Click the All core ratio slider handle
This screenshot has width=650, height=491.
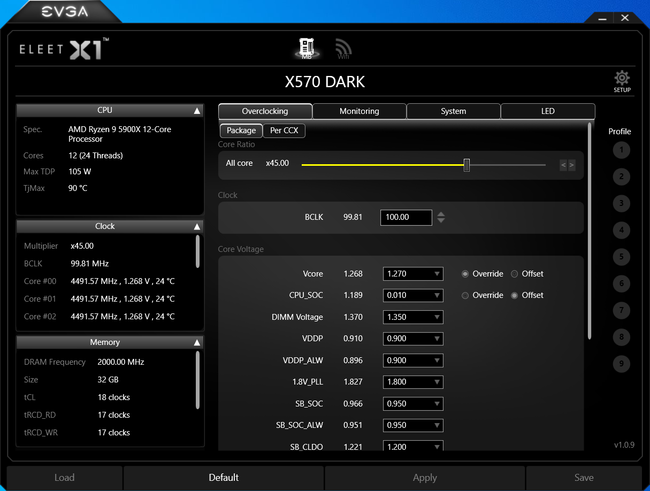467,165
